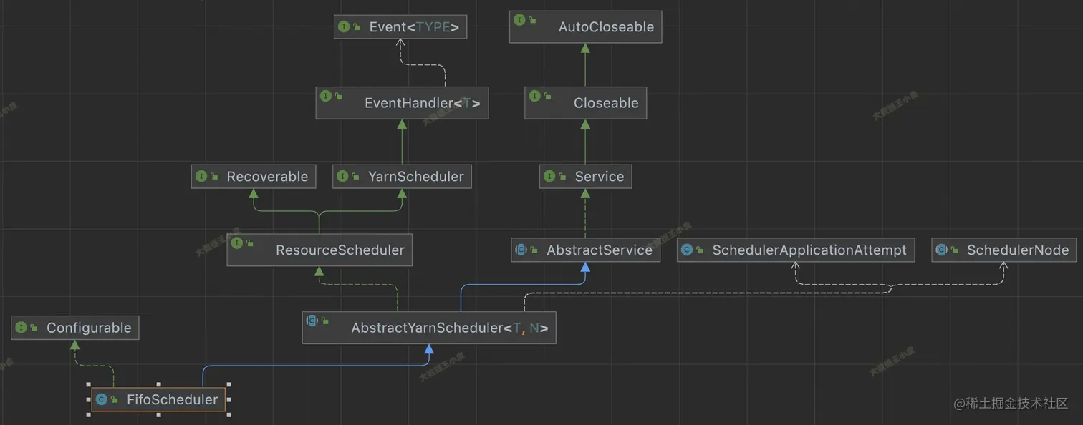Select the AutoCloseable interface node

(585, 26)
